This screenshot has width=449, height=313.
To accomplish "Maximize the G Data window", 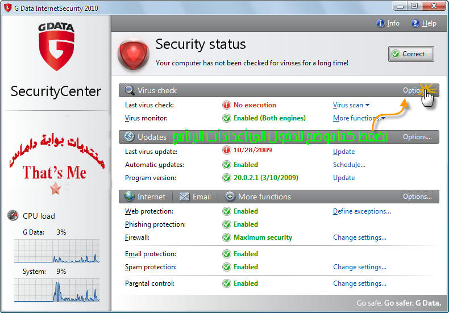I will [x=414, y=6].
